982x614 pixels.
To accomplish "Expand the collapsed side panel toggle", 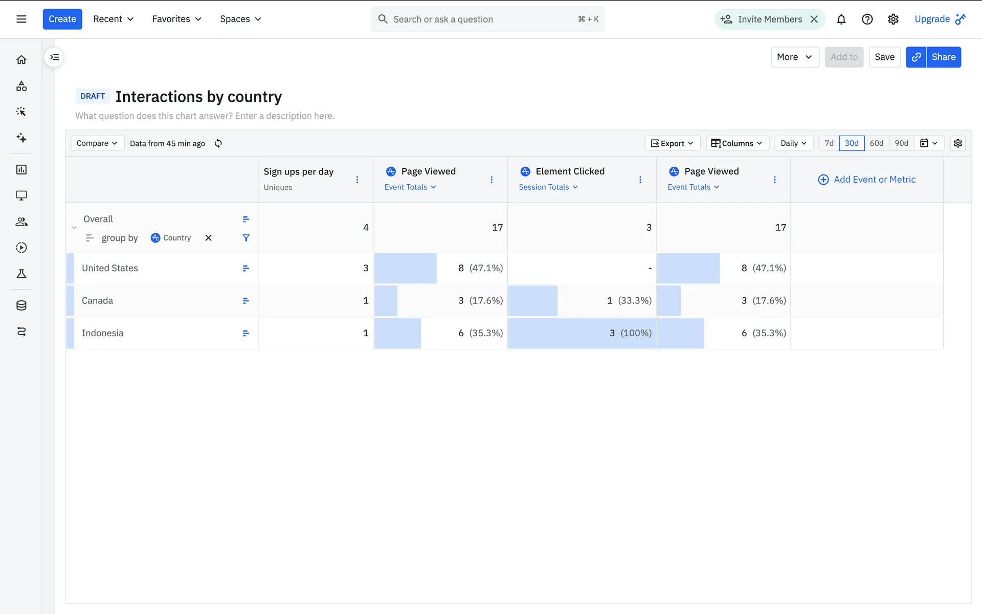I will tap(55, 57).
